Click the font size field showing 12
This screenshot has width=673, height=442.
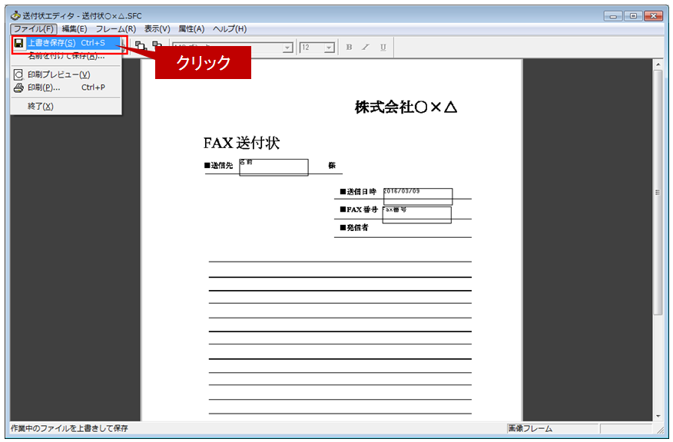pyautogui.click(x=312, y=48)
